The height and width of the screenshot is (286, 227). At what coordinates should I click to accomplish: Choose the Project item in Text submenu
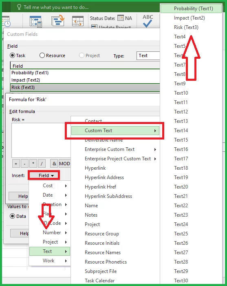click(x=115, y=224)
